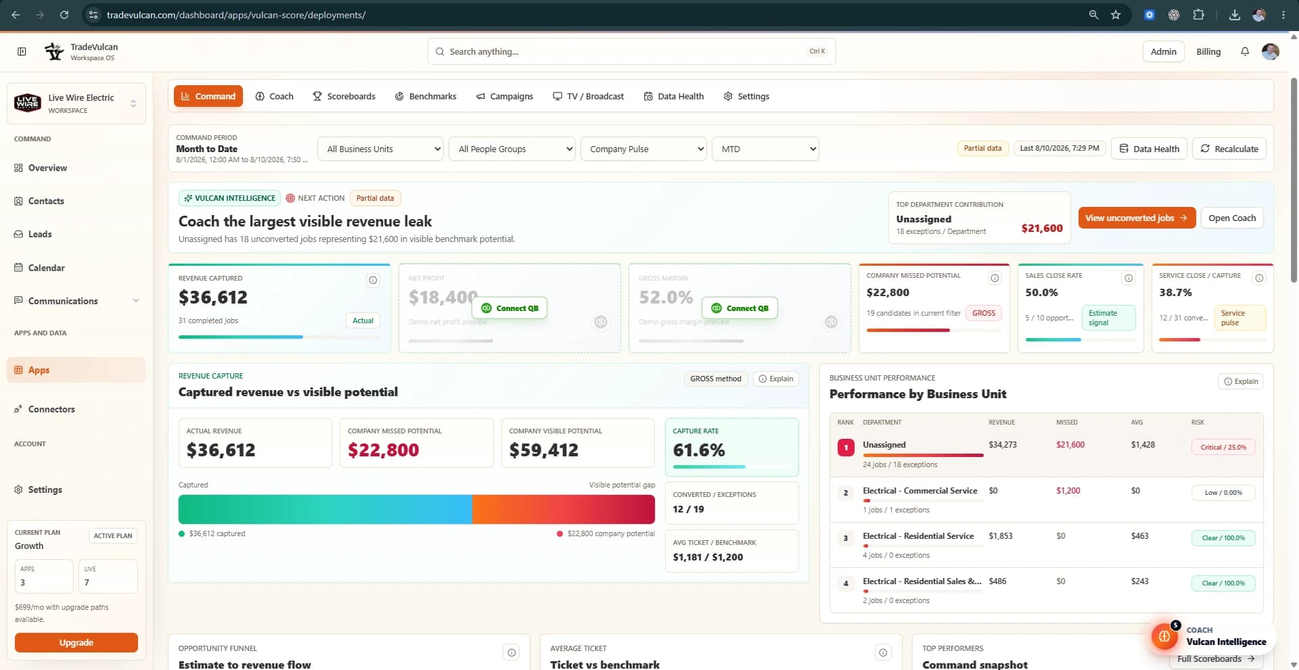Open Leads in the sidebar
The width and height of the screenshot is (1299, 670).
tap(76, 234)
